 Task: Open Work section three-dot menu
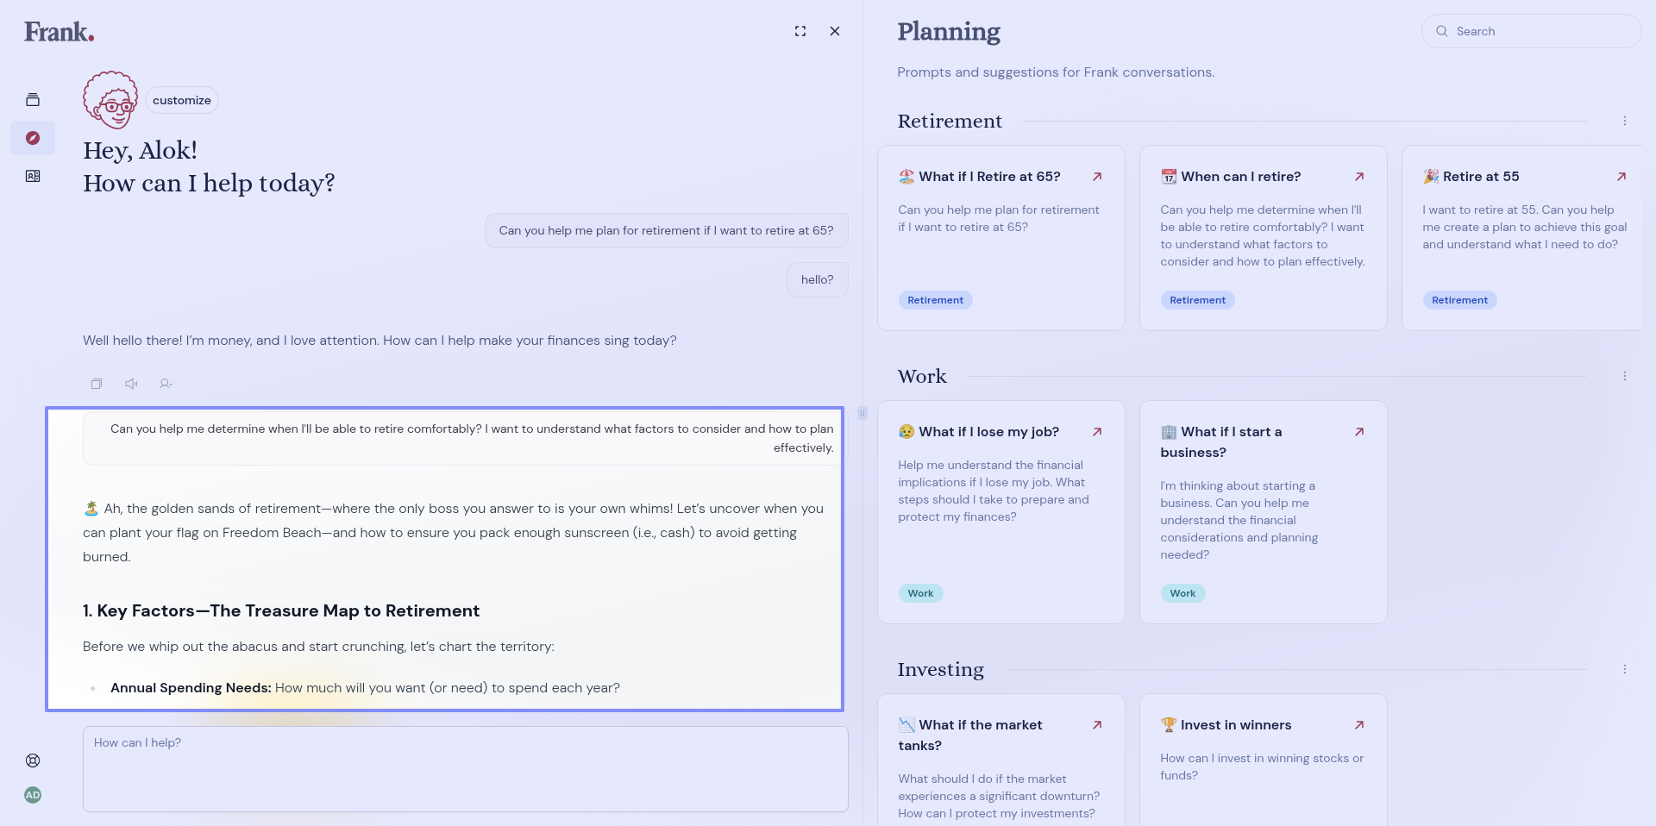coord(1625,377)
